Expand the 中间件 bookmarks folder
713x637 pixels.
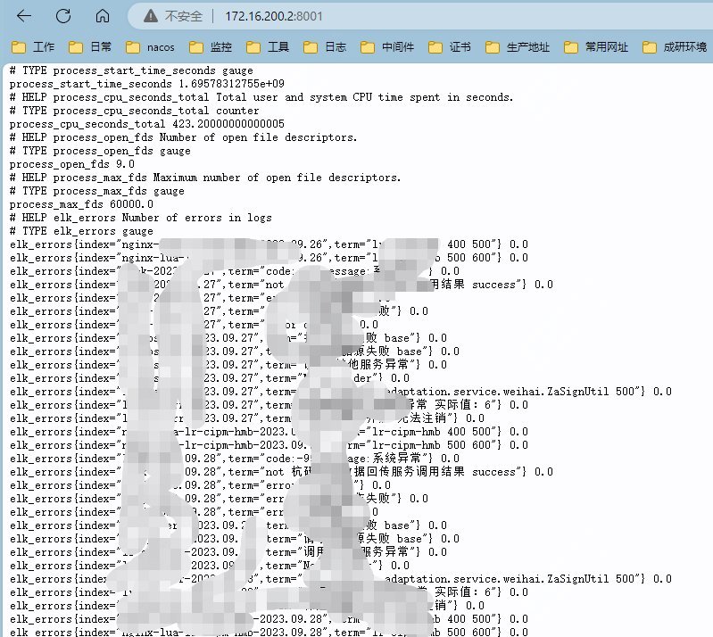click(389, 47)
